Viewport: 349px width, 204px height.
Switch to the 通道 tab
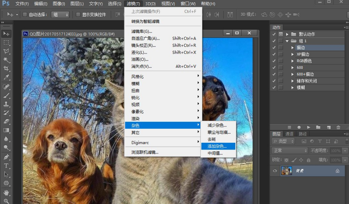[x=290, y=134]
